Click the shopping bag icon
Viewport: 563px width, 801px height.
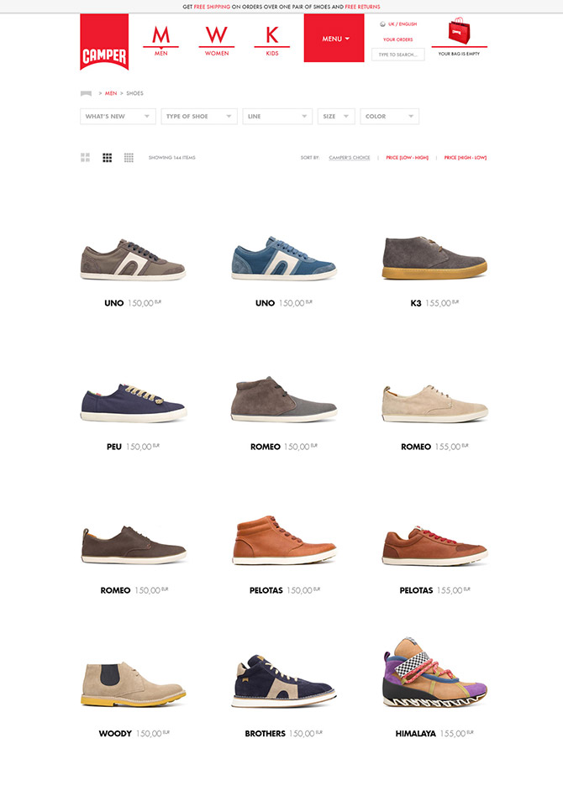(x=459, y=31)
